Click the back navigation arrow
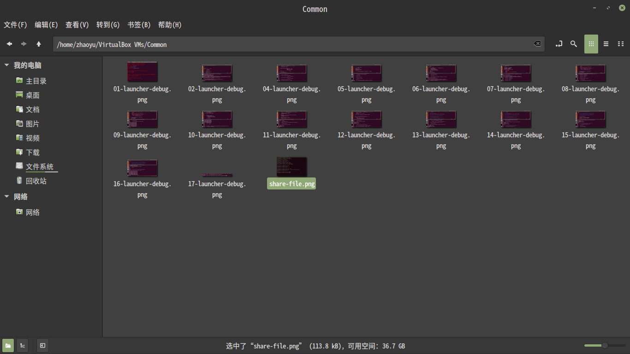This screenshot has width=630, height=354. [9, 44]
